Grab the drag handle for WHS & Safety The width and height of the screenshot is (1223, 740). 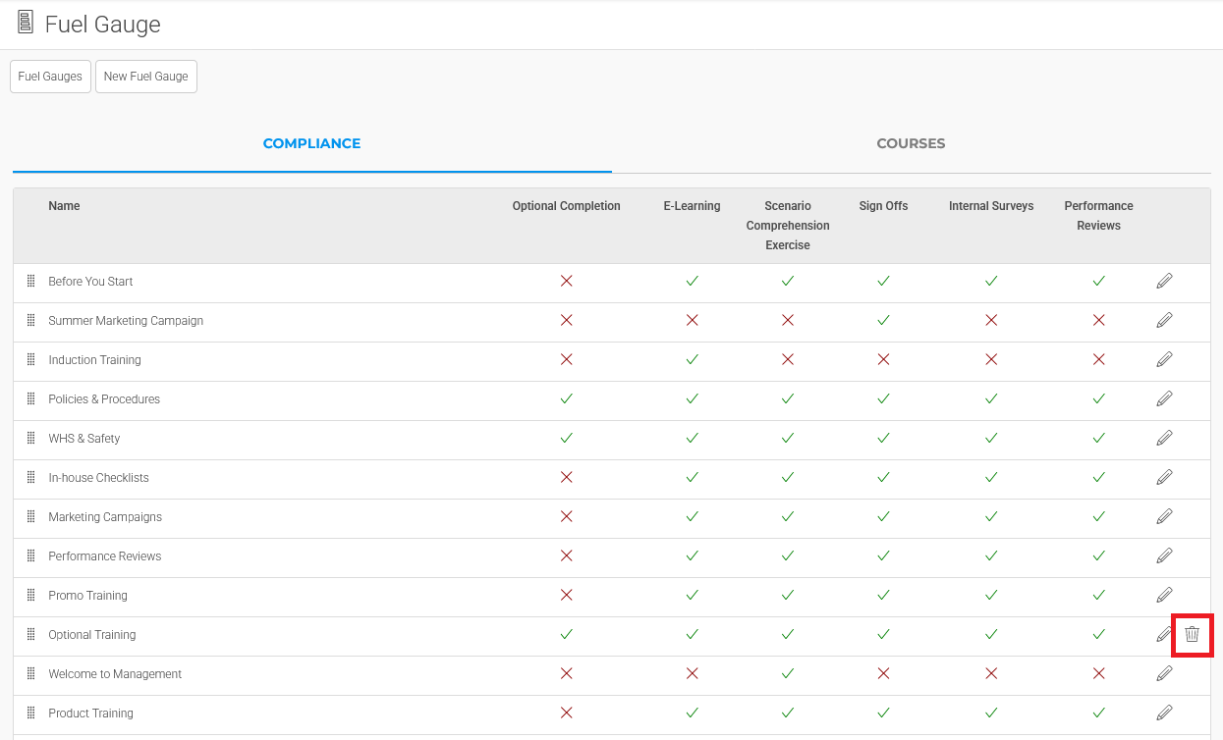[x=30, y=439]
